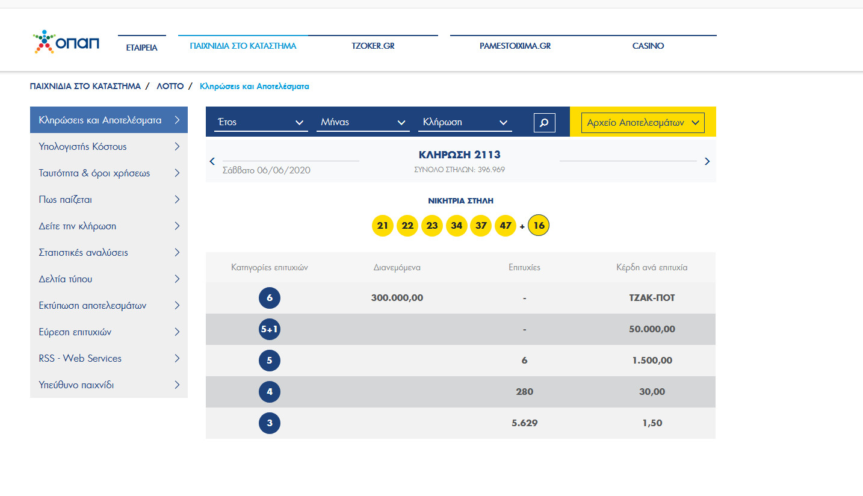Click category 5 circle badge
Screen dimensions: 863x496
(x=270, y=361)
